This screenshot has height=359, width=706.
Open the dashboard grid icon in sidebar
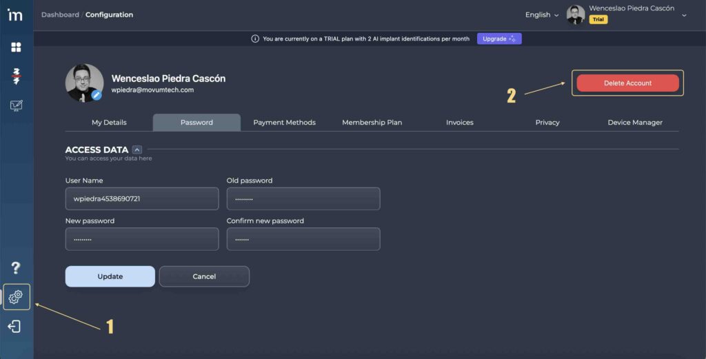coord(16,47)
